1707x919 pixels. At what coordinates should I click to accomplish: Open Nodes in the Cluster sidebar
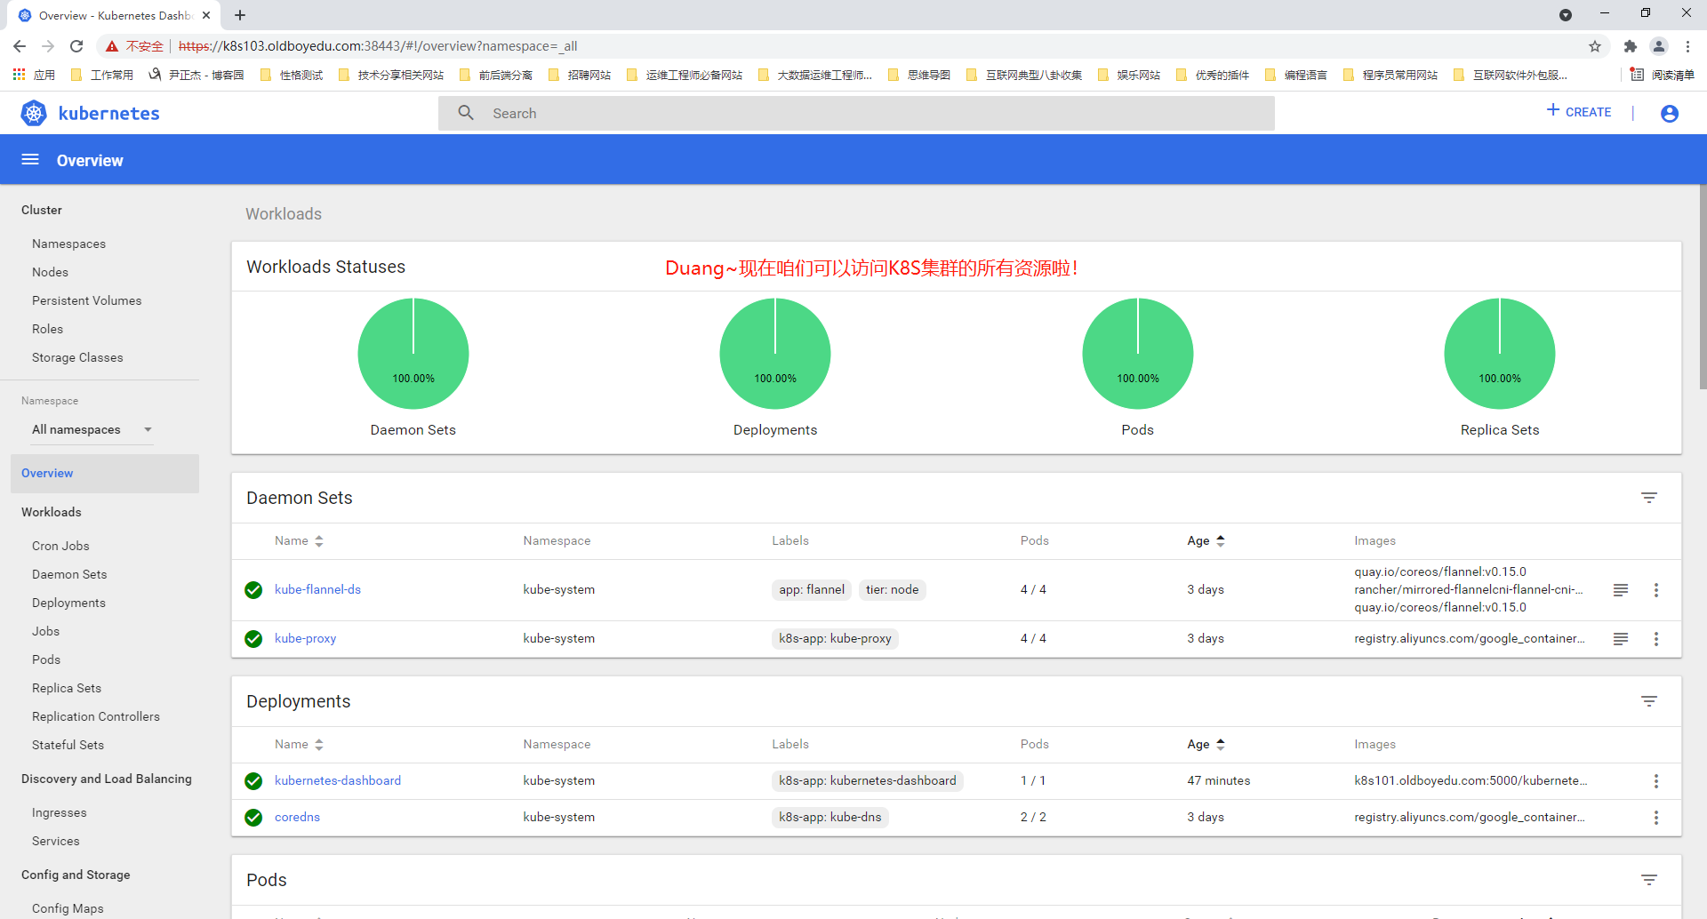[50, 272]
